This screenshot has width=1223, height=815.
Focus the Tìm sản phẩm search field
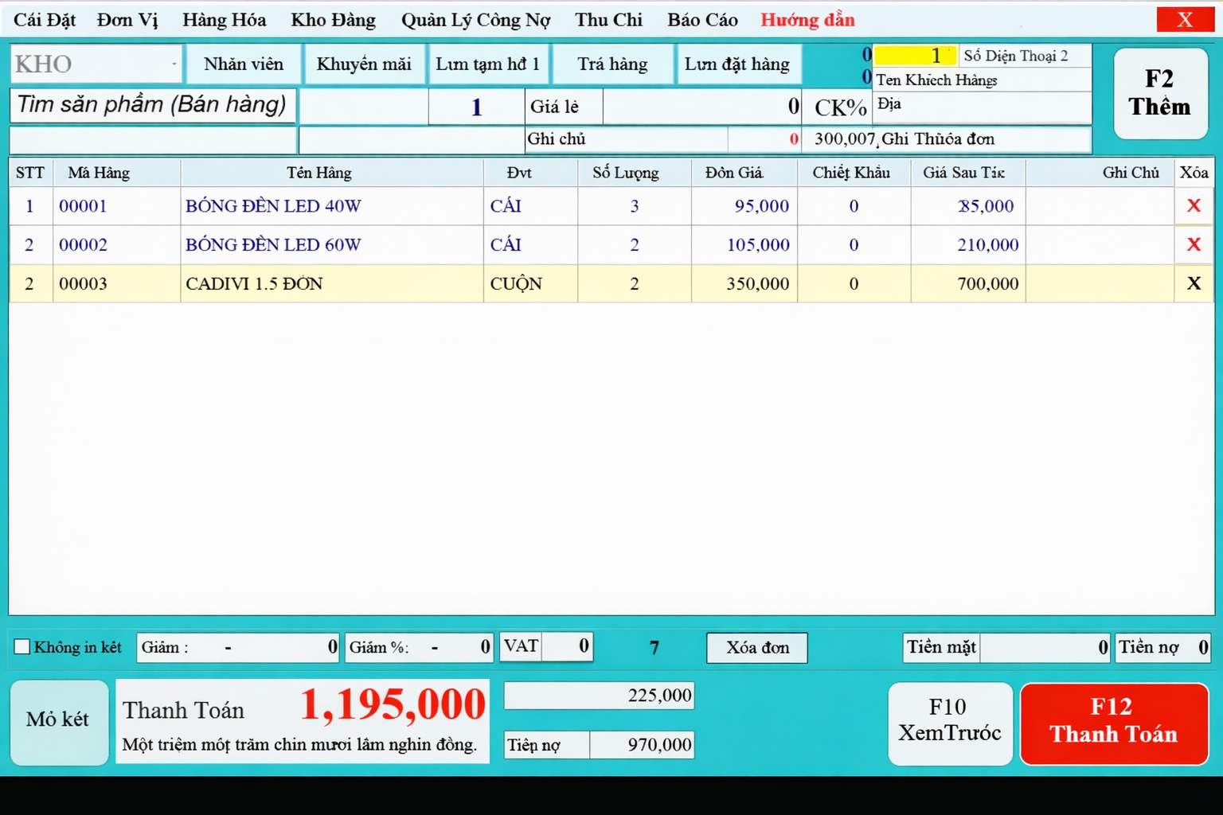[152, 106]
